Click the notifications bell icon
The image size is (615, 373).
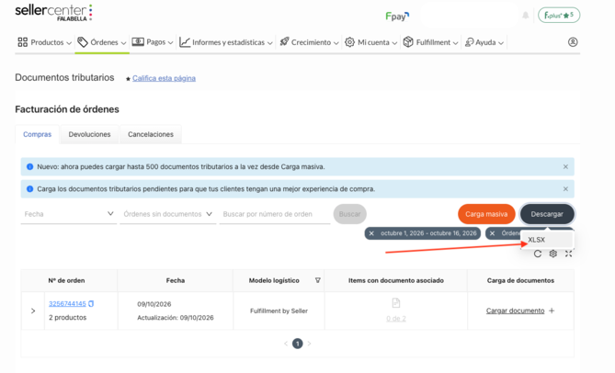point(525,16)
